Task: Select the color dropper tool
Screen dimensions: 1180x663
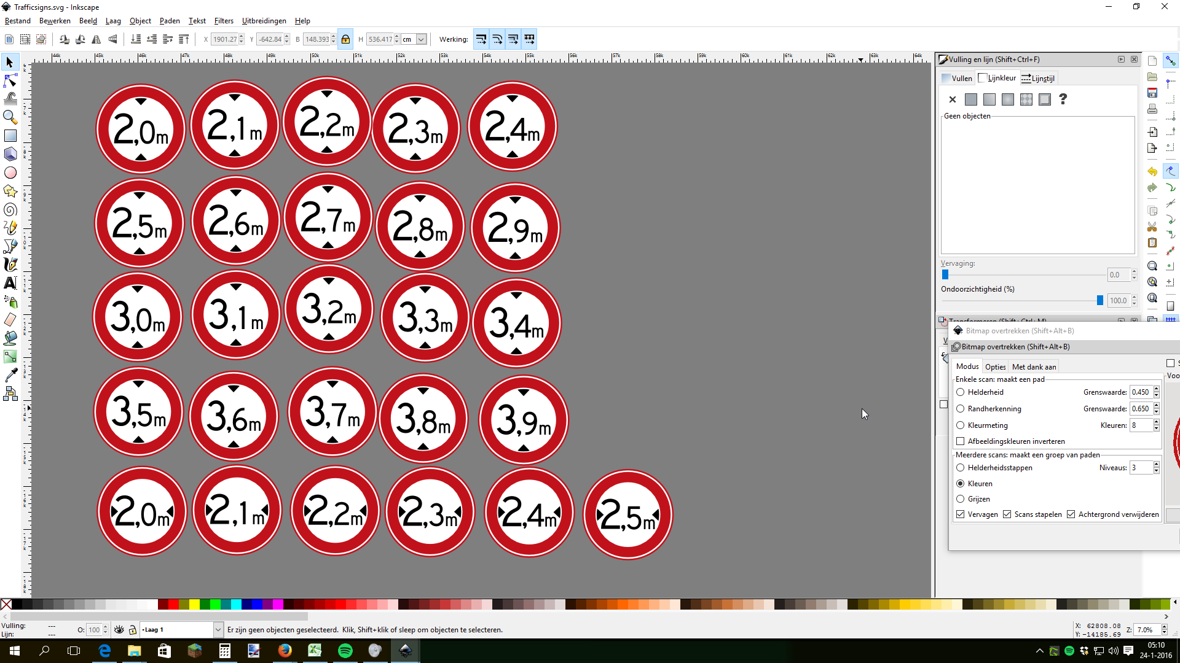Action: [10, 375]
